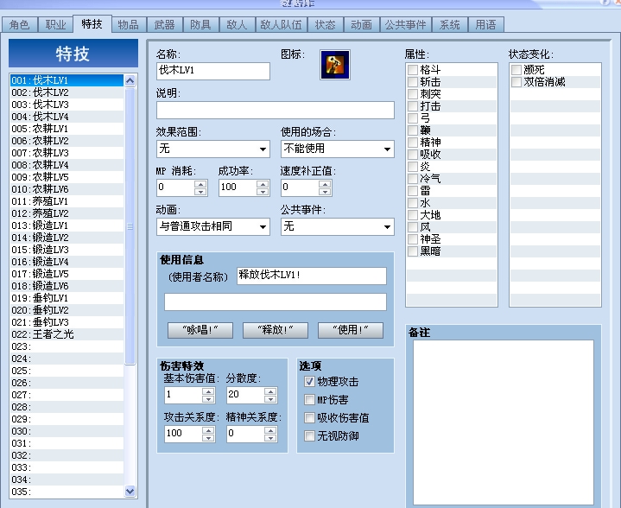Click inside the 备注 notes area
The width and height of the screenshot is (621, 508).
tap(504, 422)
